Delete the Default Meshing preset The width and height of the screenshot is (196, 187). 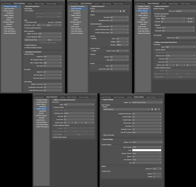tap(159, 109)
